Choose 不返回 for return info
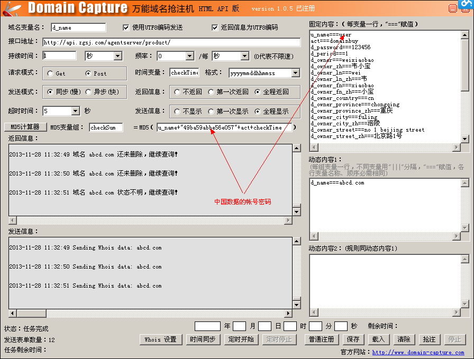The image size is (474, 359). pyautogui.click(x=177, y=92)
